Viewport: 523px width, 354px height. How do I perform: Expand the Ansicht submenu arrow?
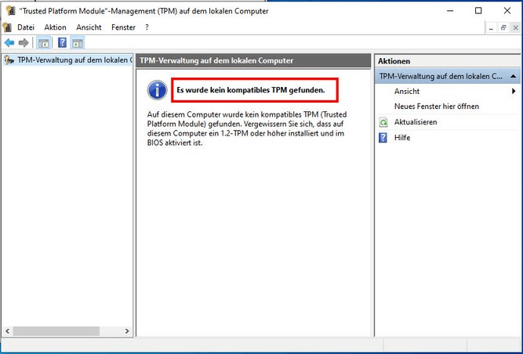(513, 92)
